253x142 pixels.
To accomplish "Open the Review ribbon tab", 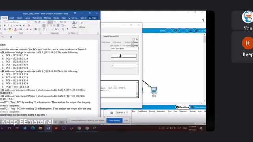I will click(x=56, y=18).
